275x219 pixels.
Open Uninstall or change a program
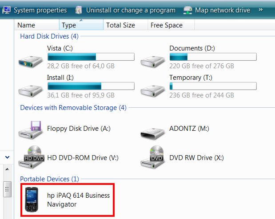coord(125,10)
